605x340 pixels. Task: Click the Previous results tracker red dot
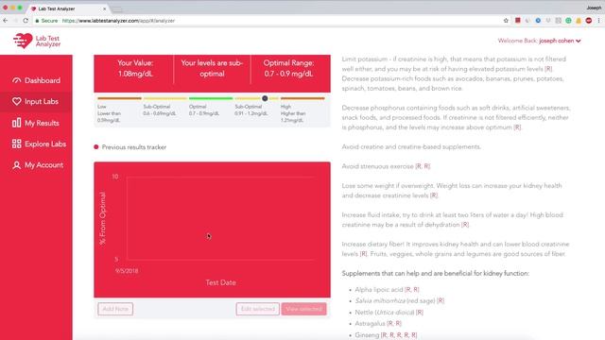(x=96, y=147)
